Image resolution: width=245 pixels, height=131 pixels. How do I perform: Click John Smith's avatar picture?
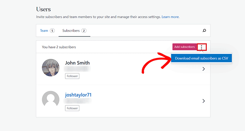click(51, 67)
